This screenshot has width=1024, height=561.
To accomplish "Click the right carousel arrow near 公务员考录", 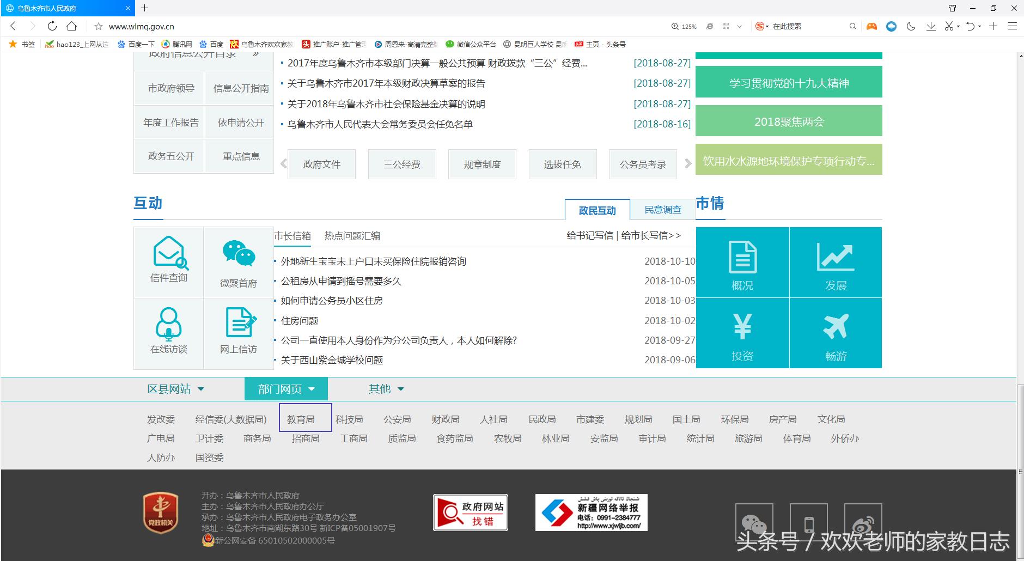I will (687, 164).
